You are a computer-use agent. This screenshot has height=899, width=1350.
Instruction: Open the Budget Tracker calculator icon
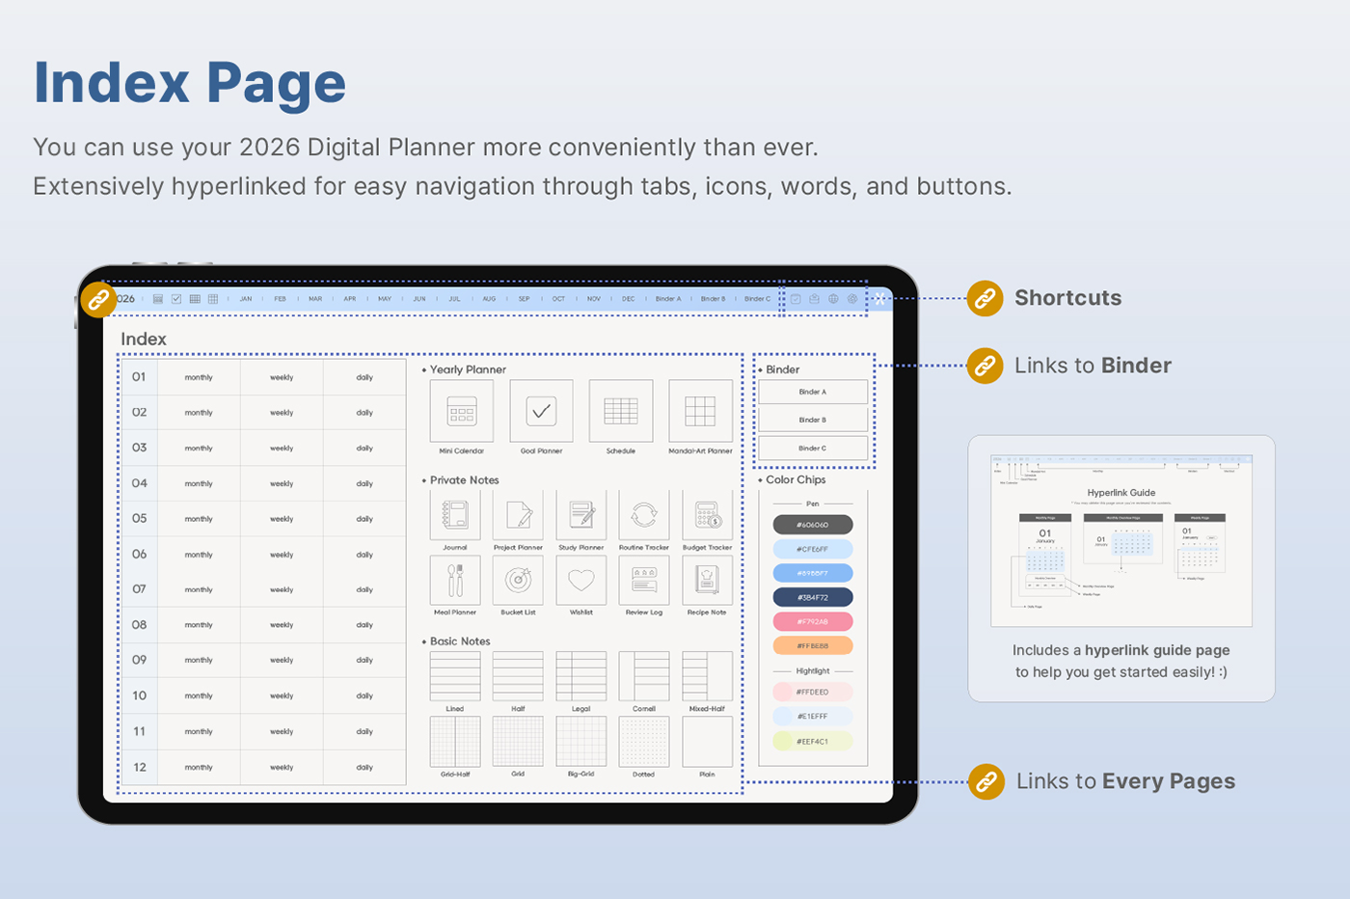(x=707, y=515)
